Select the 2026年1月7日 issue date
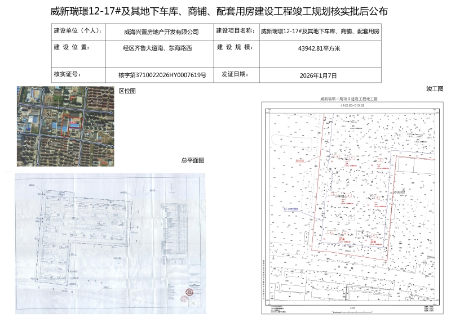The width and height of the screenshot is (451, 318). click(320, 74)
